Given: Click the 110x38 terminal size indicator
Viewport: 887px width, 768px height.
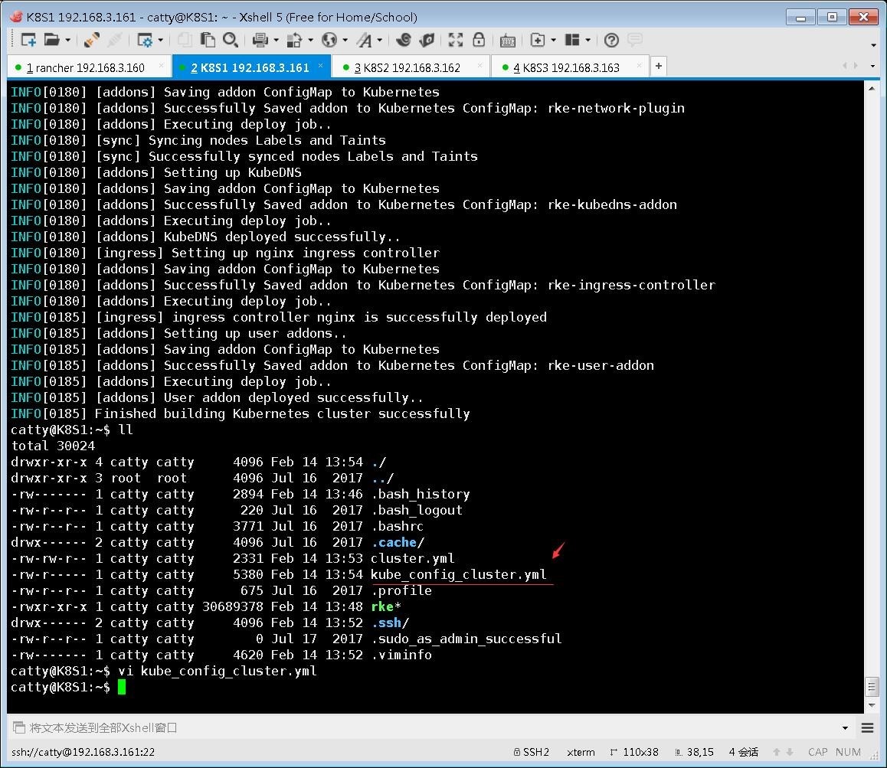Looking at the screenshot, I should 634,752.
